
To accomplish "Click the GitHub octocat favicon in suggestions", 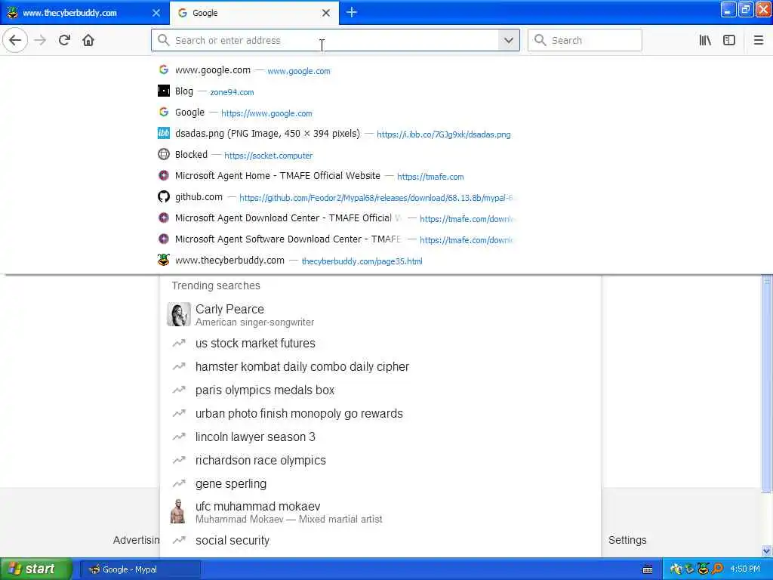I will point(164,197).
